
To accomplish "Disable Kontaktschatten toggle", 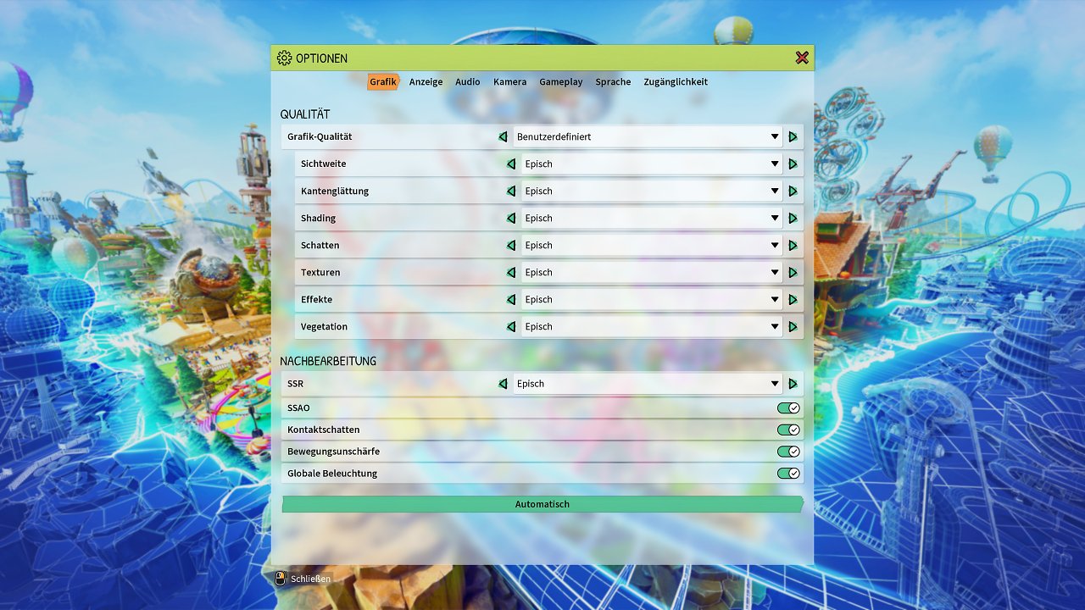I will 788,430.
